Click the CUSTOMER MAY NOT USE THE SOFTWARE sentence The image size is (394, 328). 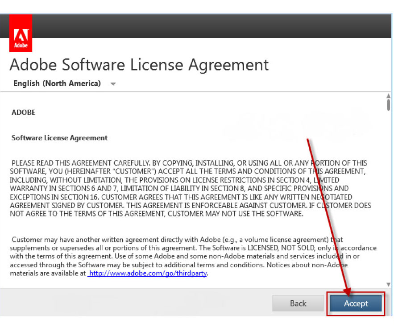pyautogui.click(x=236, y=214)
